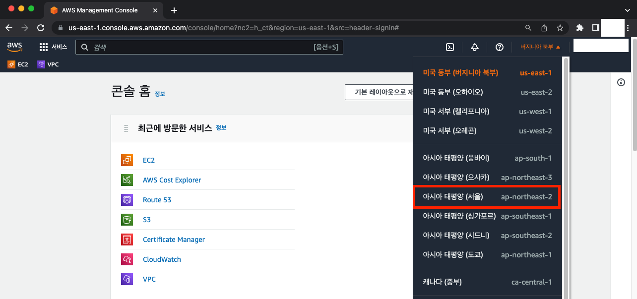
Task: Click the share page icon in address bar
Action: [x=544, y=28]
